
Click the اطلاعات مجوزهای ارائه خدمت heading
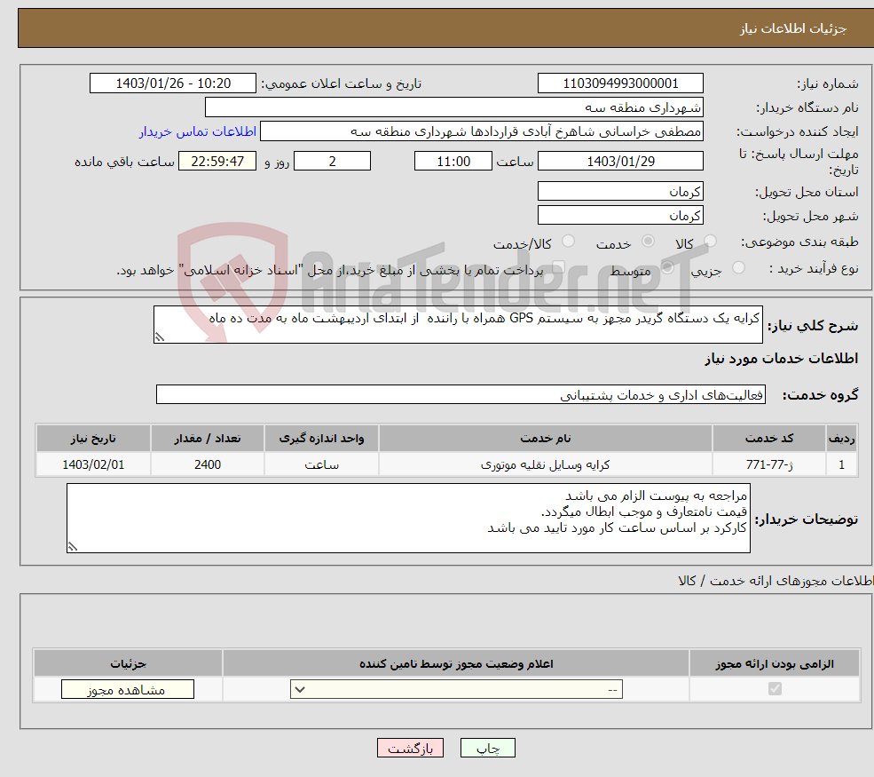click(x=776, y=582)
